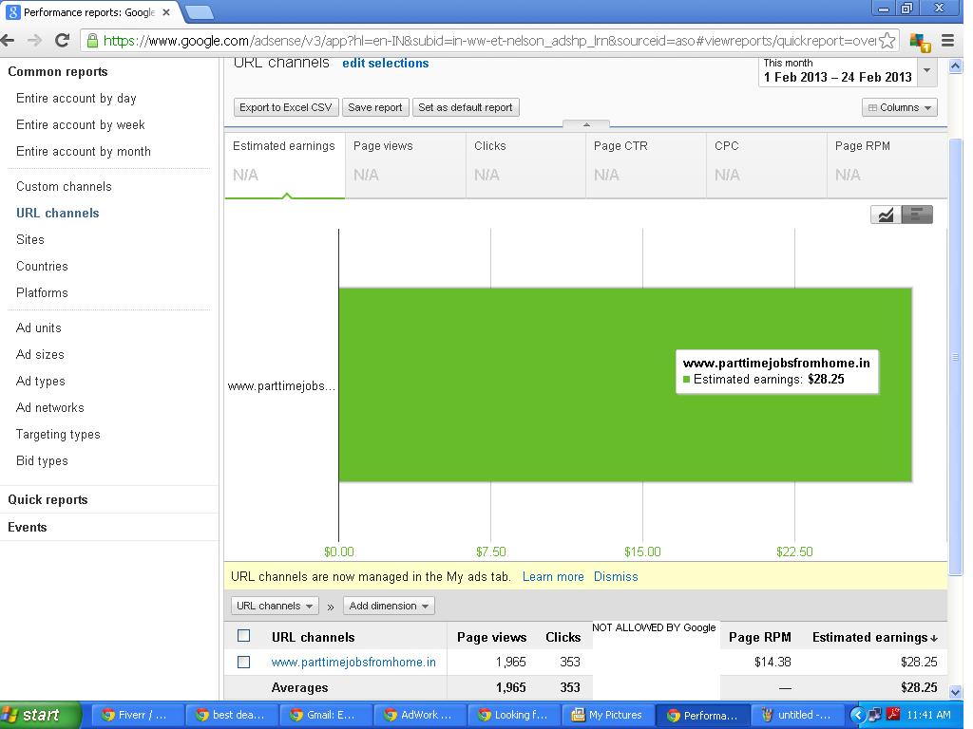
Task: Select the header checkbox for all URL channels
Action: point(244,636)
